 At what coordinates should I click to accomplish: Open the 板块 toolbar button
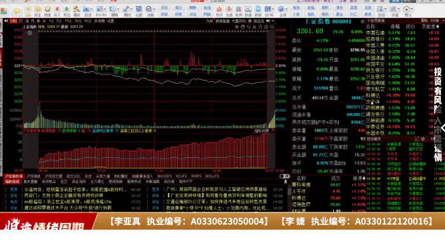point(296,8)
